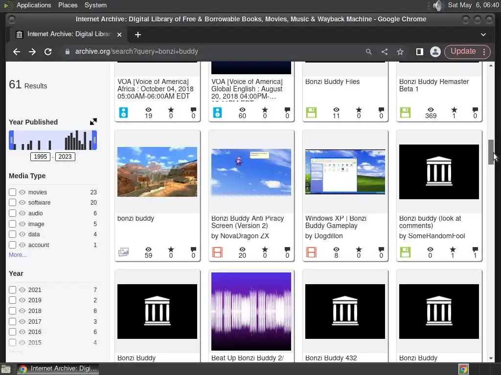Toggle the eye icon next to movies

[22, 192]
